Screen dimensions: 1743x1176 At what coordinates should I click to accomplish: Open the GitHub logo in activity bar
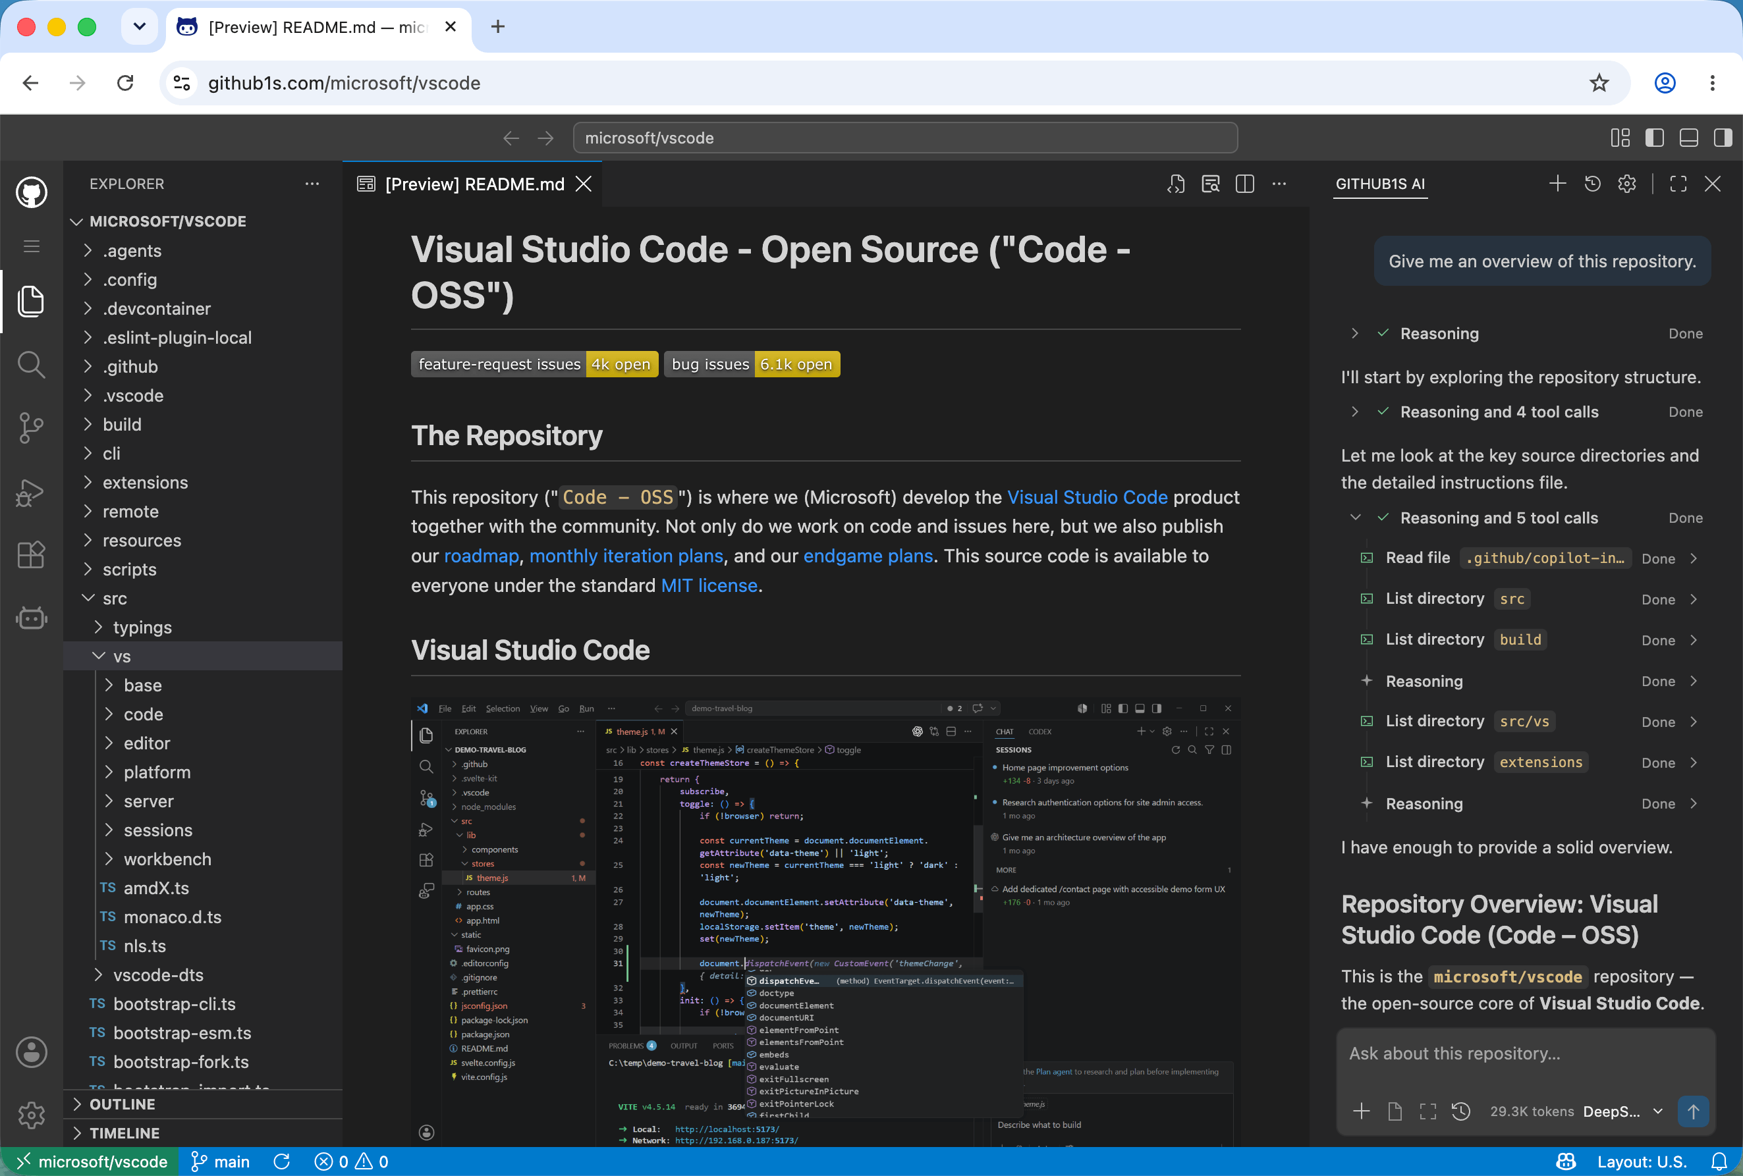(32, 193)
